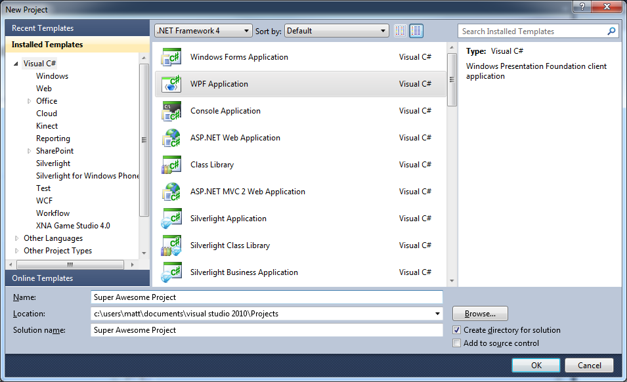Open the Location path dropdown arrow
This screenshot has height=382, width=627.
point(437,314)
